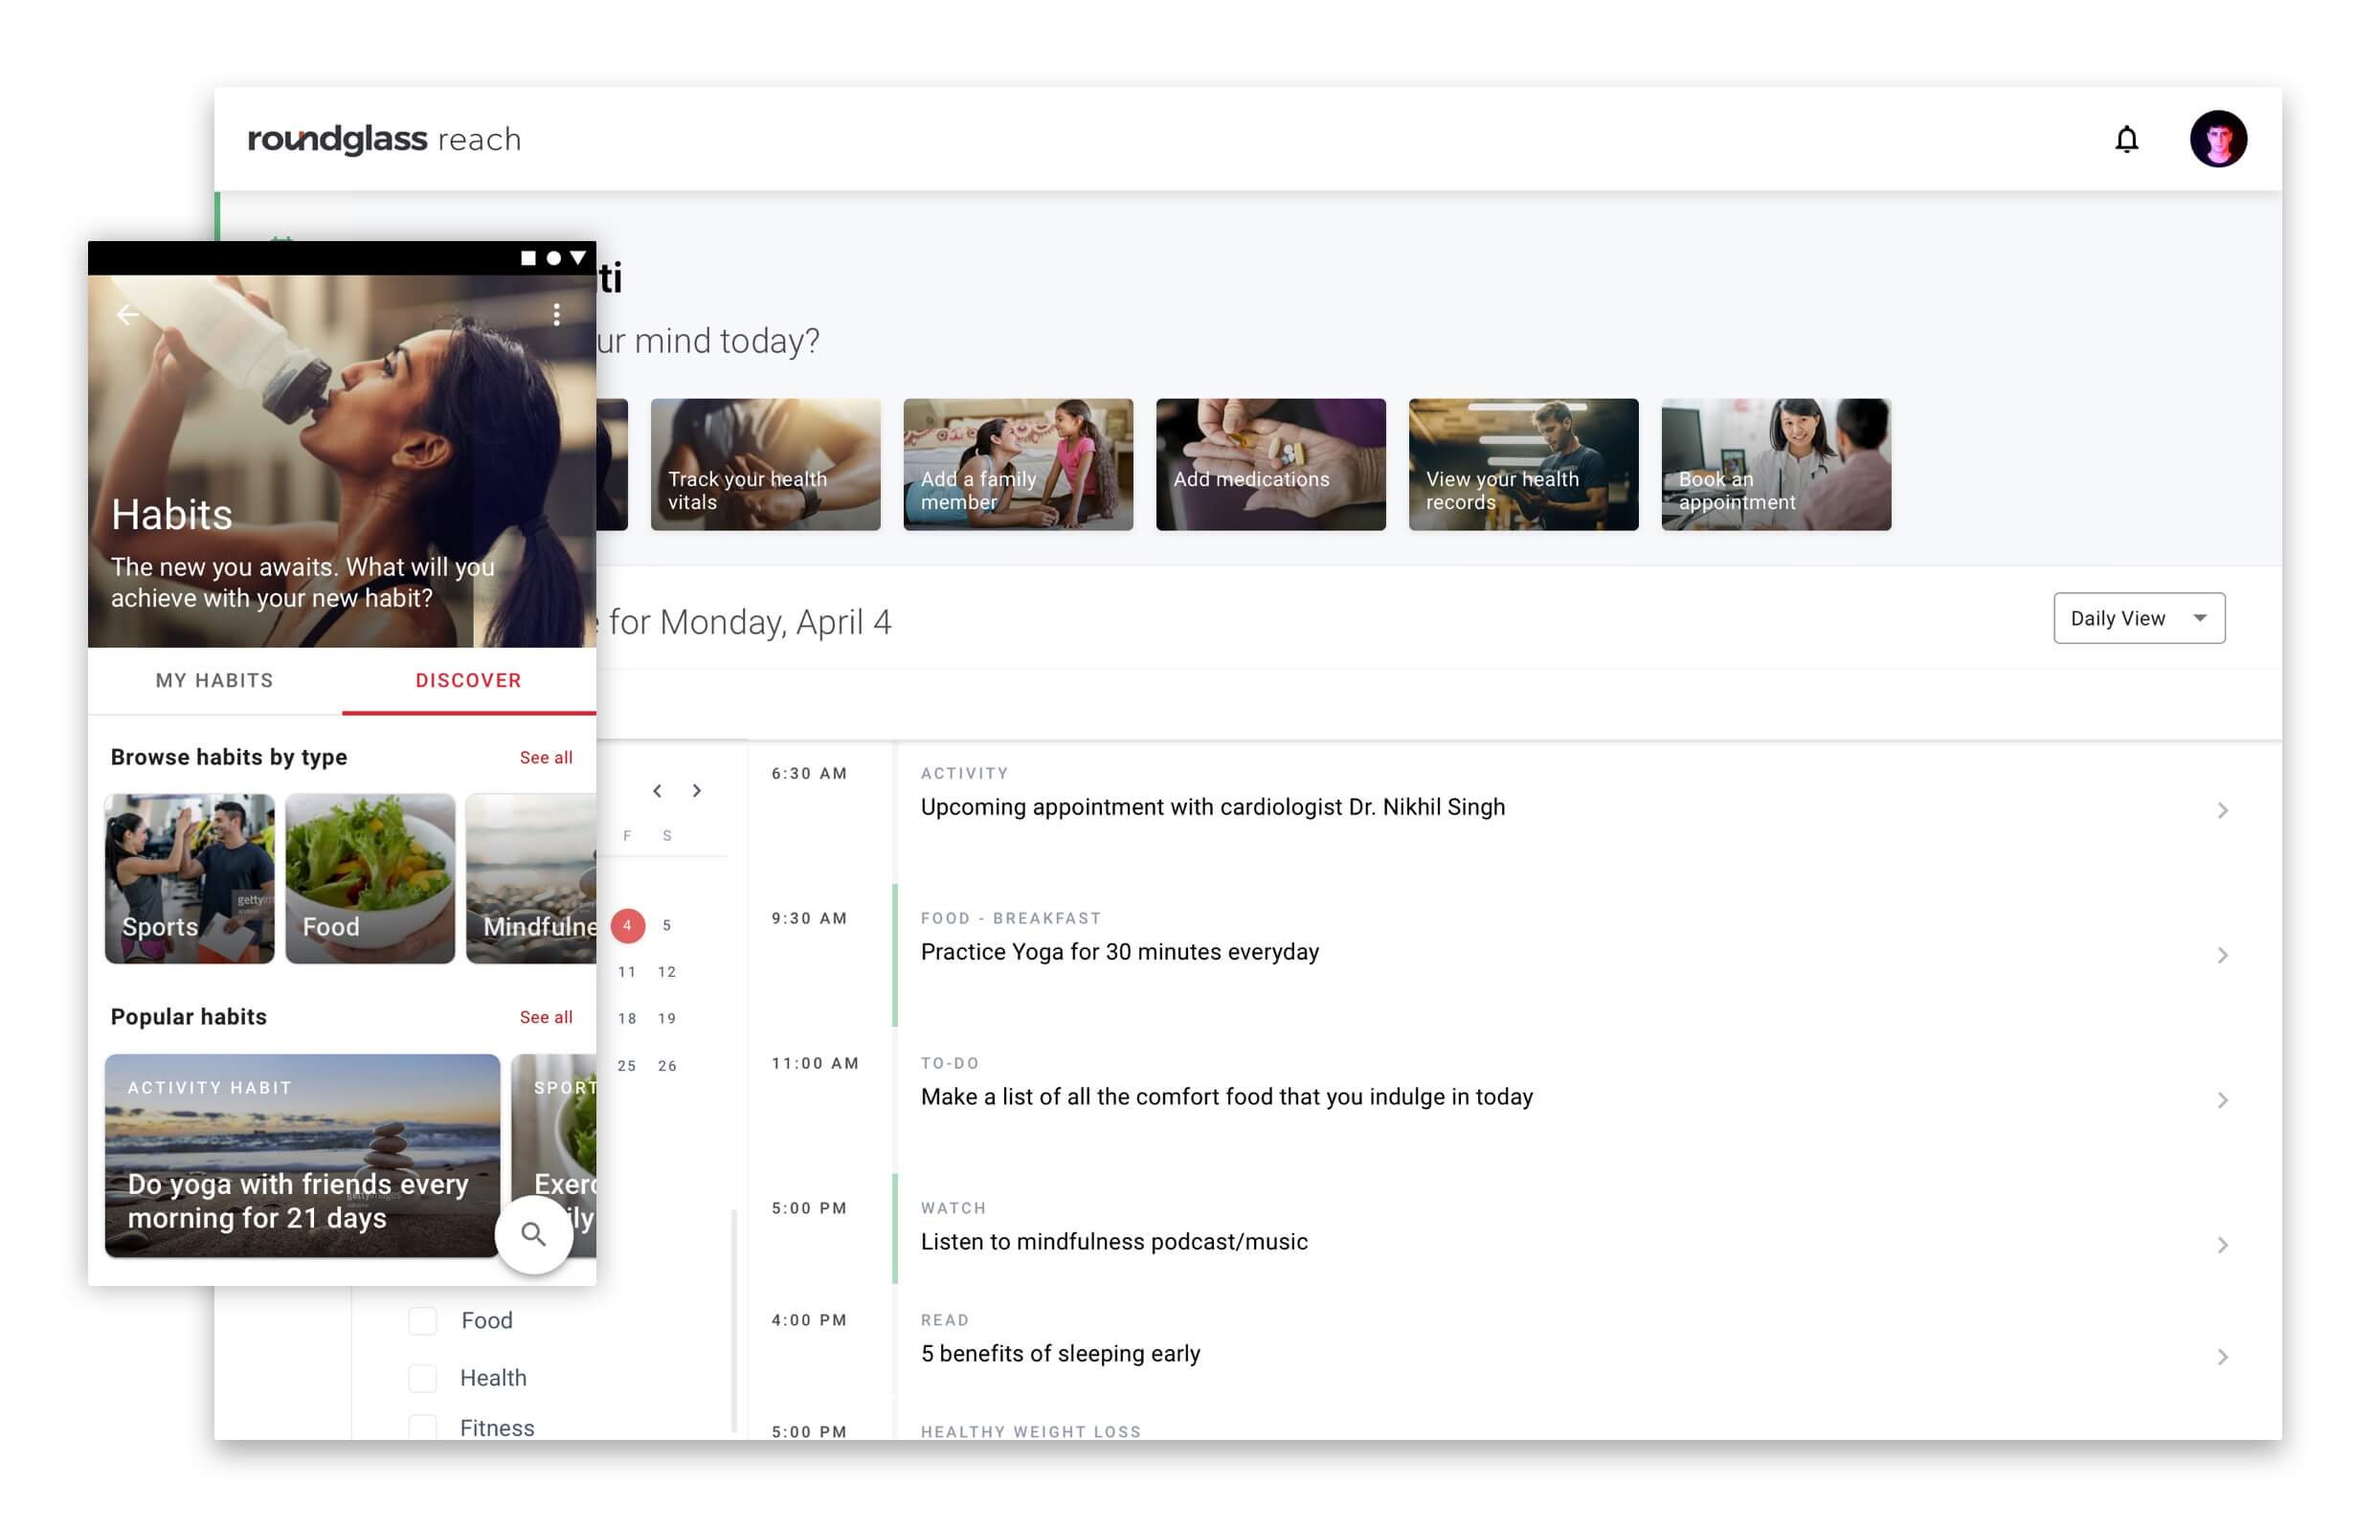Open '5 benefits of sleeping early'
Viewport: 2378px width, 1527px height.
[x=1060, y=1354]
